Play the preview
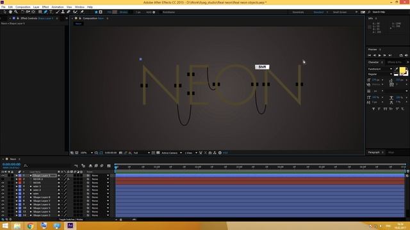The height and width of the screenshot is (230, 410). [x=380, y=56]
